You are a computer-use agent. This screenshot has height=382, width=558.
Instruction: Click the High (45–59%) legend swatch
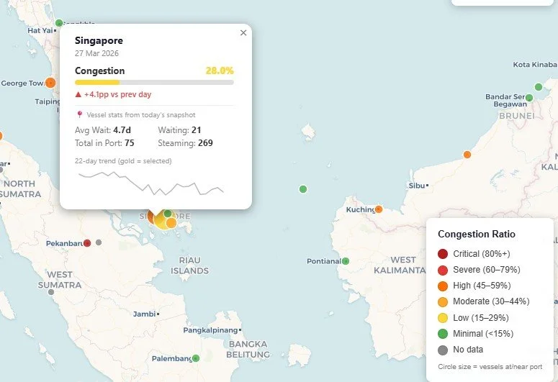443,286
